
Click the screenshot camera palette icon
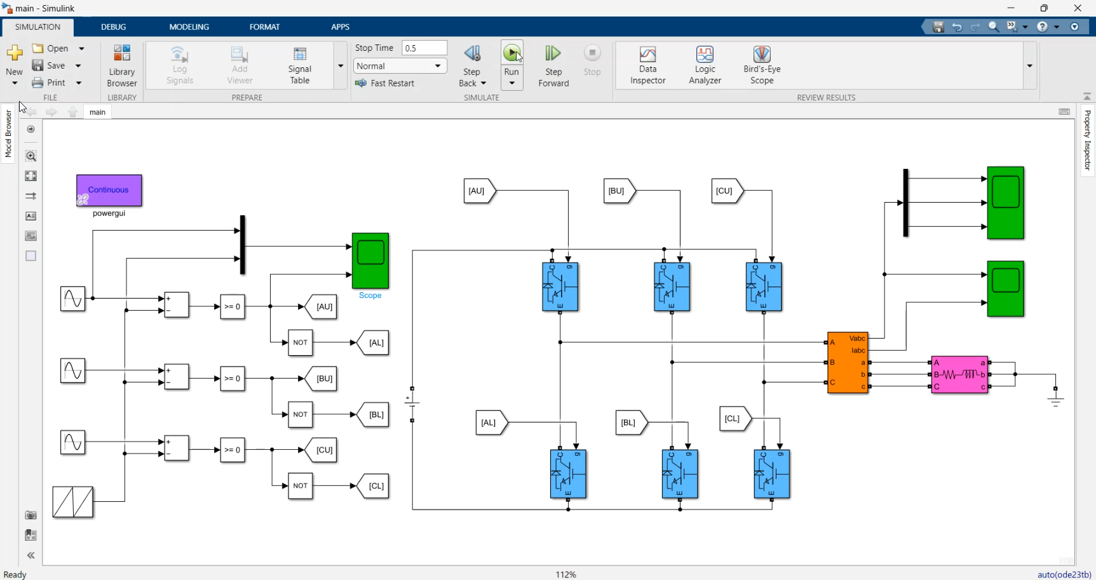click(x=30, y=515)
